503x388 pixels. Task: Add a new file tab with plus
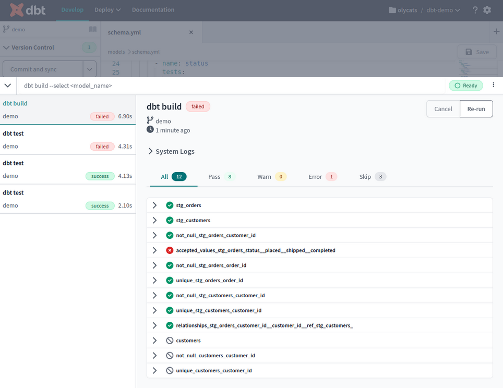496,31
